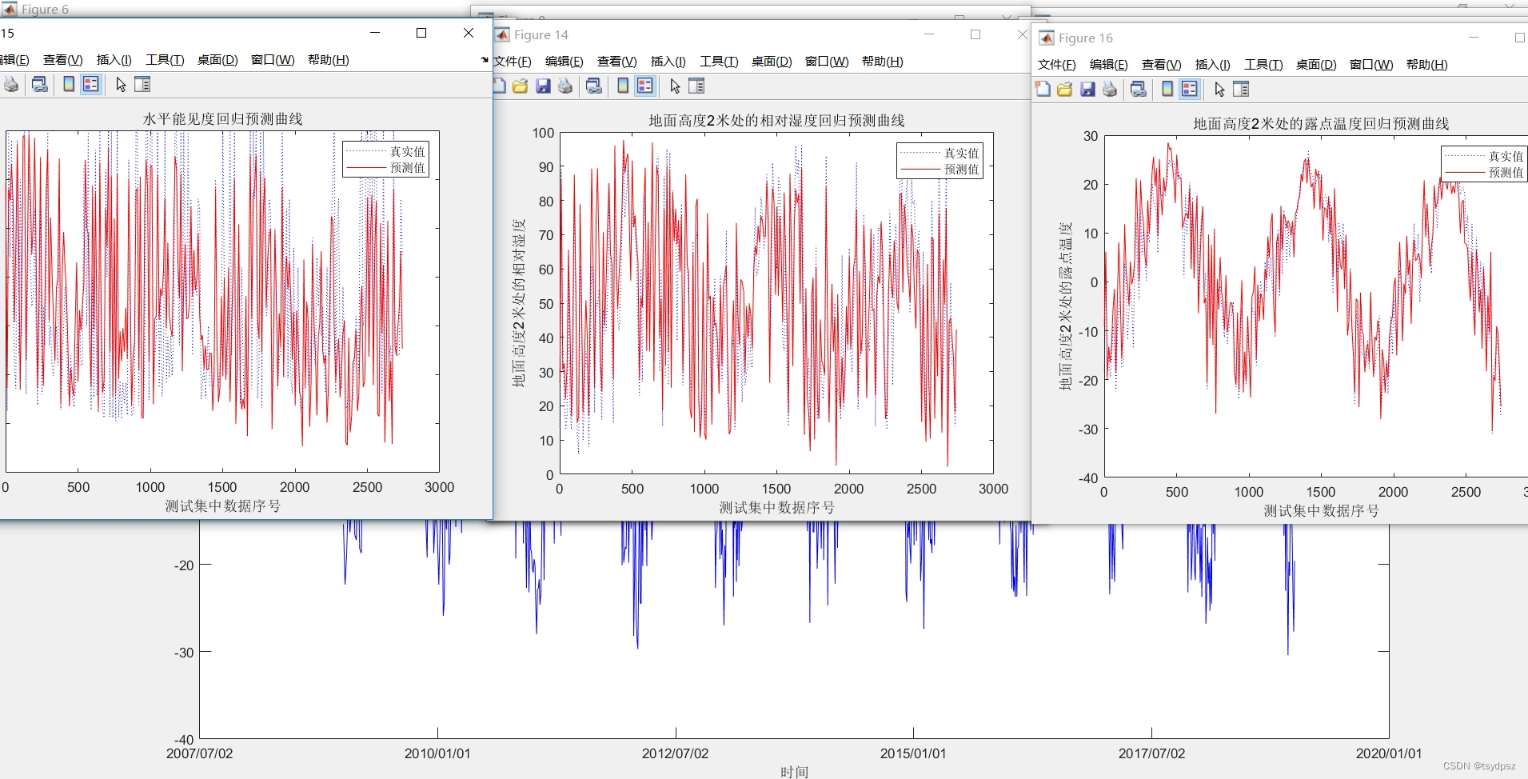The image size is (1528, 779).
Task: Toggle Insert Legend icon in Figure 15
Action: 91,84
